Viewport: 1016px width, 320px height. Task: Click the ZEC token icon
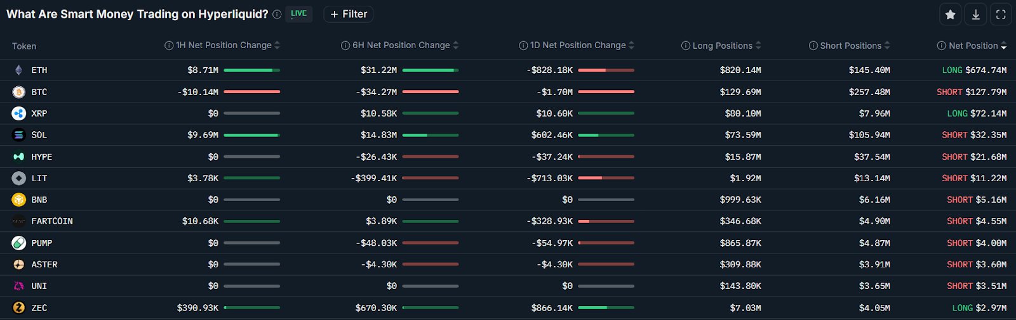[19, 308]
